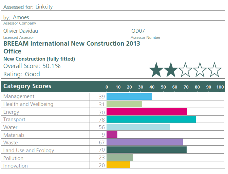Image resolution: width=228 pixels, height=174 pixels.
Task: Click the name Olivier Davidau
Action: [21, 31]
